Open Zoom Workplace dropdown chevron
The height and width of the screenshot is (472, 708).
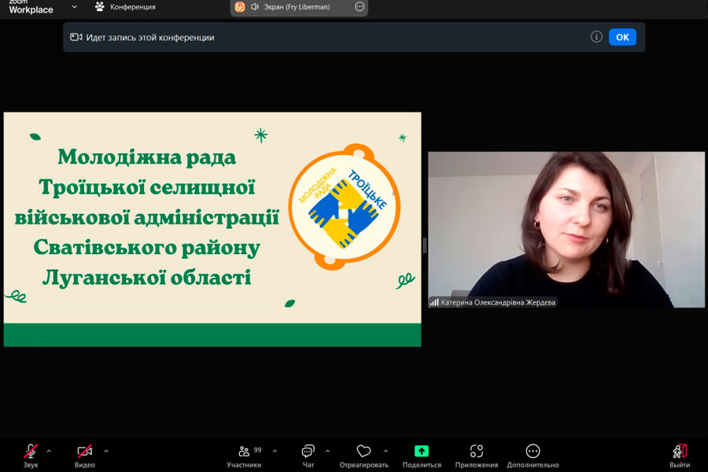[75, 7]
